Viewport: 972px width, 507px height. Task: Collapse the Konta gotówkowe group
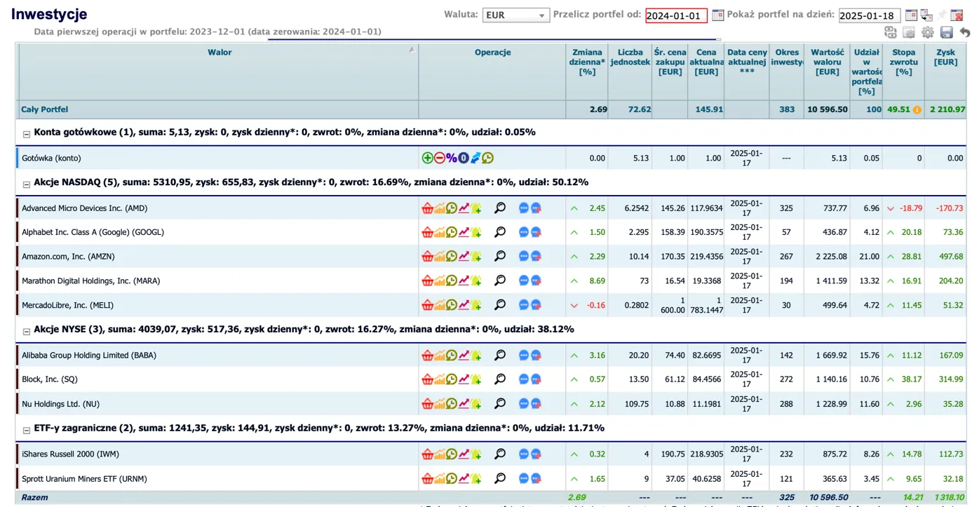tap(27, 134)
